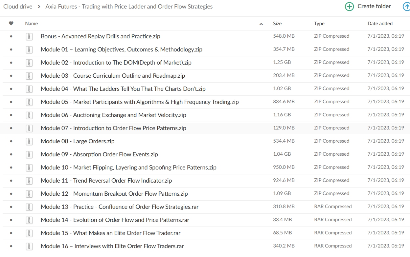Image resolution: width=410 pixels, height=257 pixels.
Task: Click the green Create folder plus icon
Action: click(349, 7)
